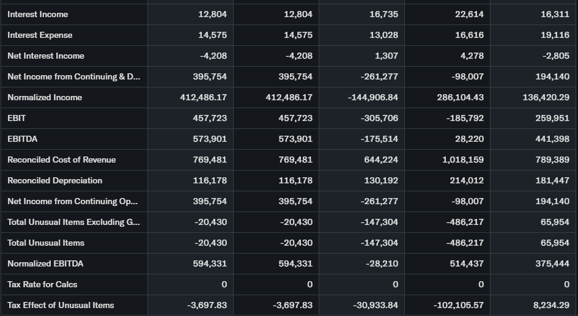
Task: Click the 514,437 Normalized EBITDA cell
Action: coord(466,263)
